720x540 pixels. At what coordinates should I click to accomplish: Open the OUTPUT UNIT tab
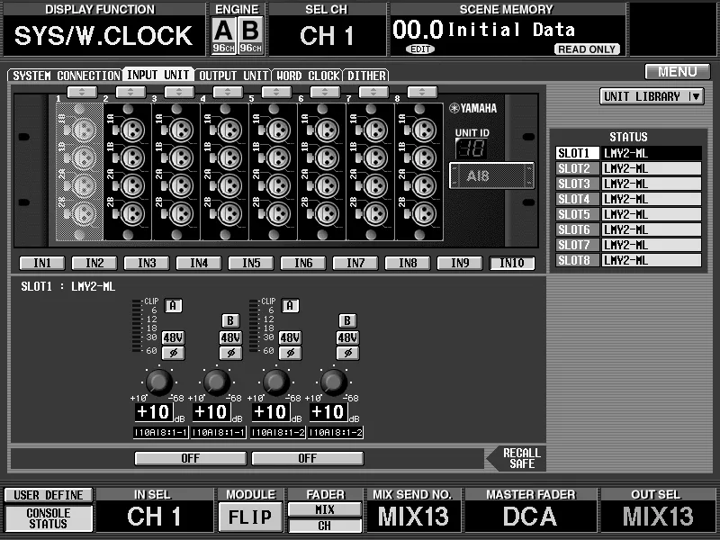pos(233,76)
